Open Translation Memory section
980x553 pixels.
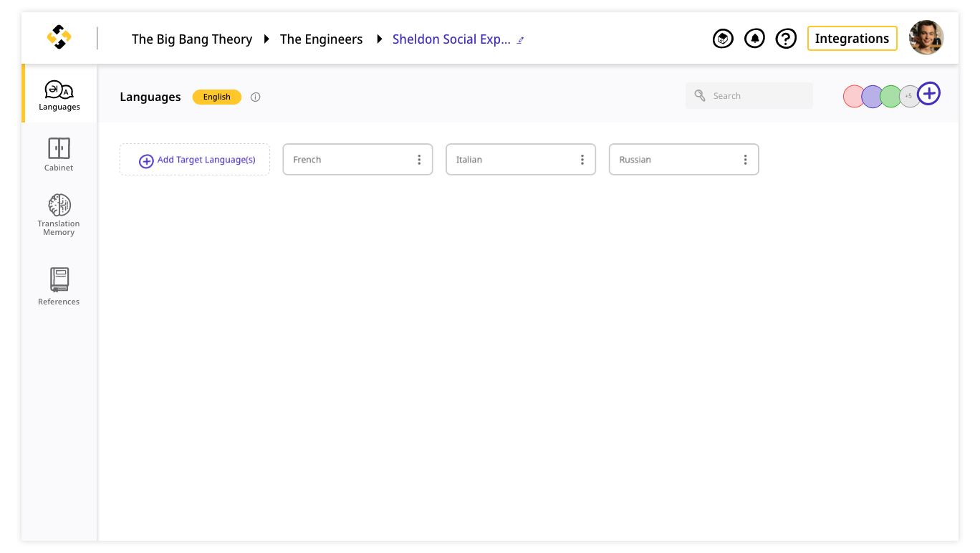[59, 215]
